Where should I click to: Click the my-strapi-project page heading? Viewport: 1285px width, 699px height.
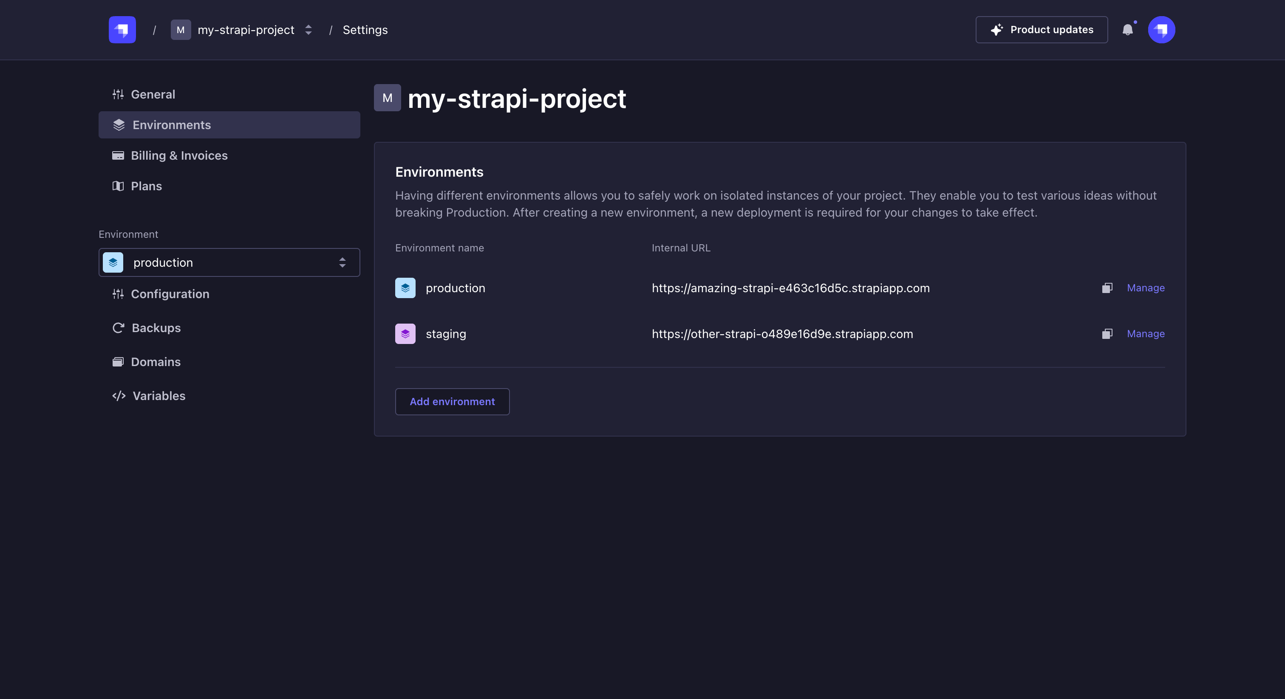[x=517, y=99]
